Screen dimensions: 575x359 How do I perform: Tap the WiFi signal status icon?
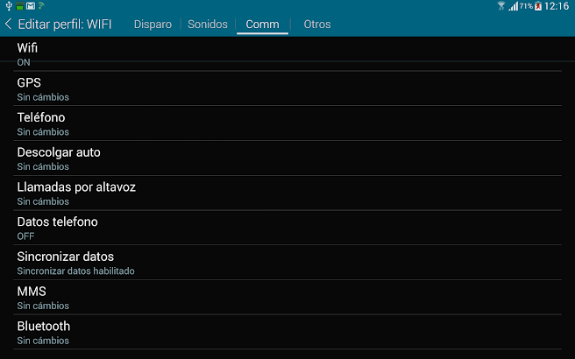click(501, 6)
